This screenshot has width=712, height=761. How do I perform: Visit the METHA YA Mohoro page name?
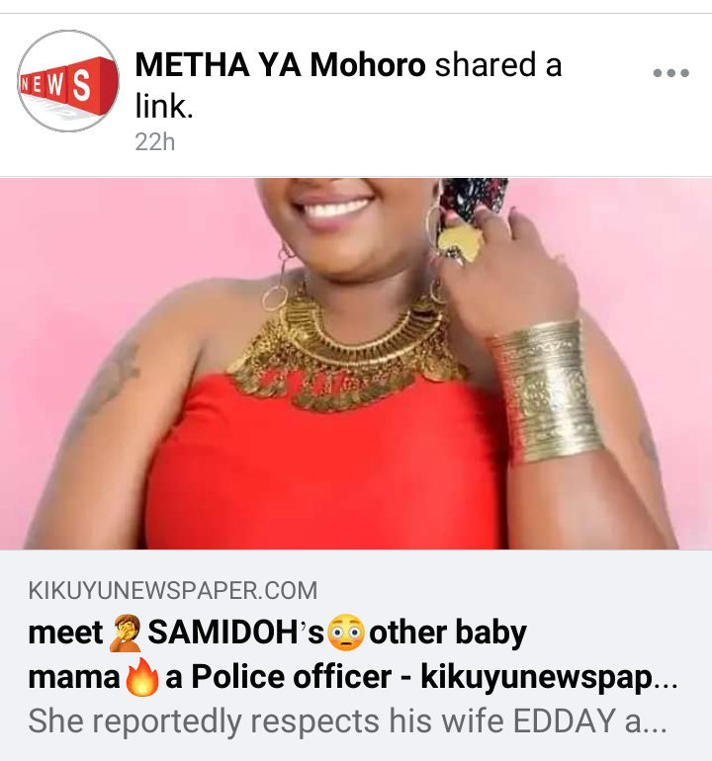[280, 64]
